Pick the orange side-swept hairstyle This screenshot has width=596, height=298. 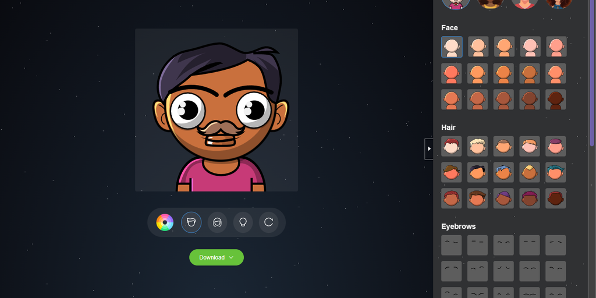pyautogui.click(x=530, y=146)
